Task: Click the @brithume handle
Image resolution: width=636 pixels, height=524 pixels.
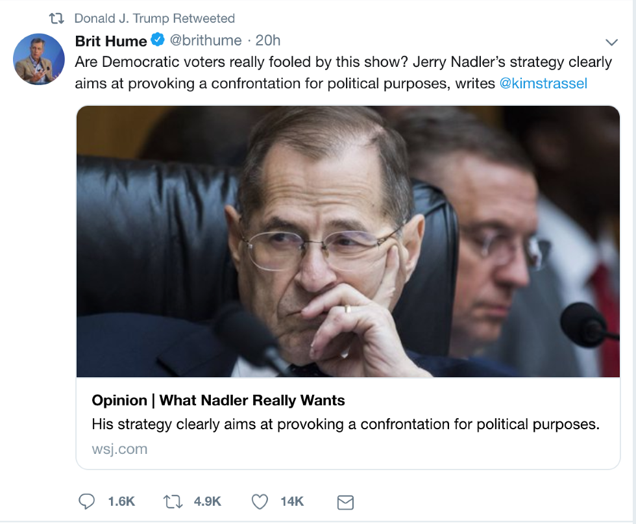Action: (x=205, y=41)
